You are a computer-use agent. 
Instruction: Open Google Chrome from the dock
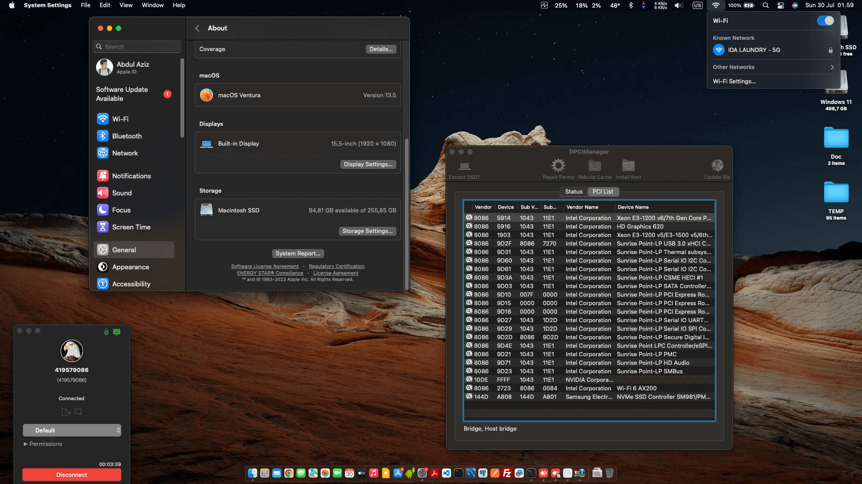click(289, 473)
